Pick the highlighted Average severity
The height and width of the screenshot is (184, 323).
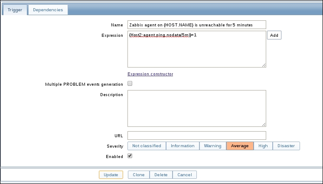[240, 146]
